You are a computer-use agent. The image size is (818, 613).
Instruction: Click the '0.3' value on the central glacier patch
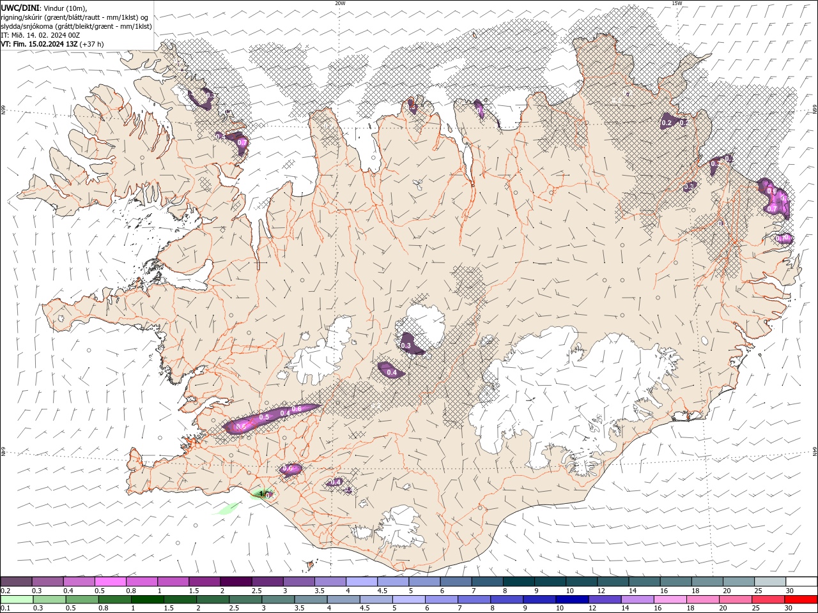click(x=406, y=345)
